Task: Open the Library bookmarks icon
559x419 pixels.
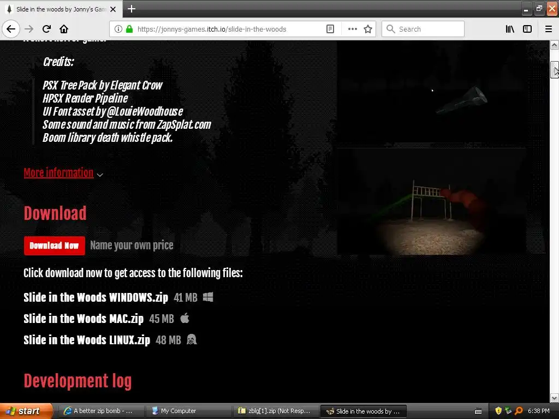Action: click(x=510, y=29)
